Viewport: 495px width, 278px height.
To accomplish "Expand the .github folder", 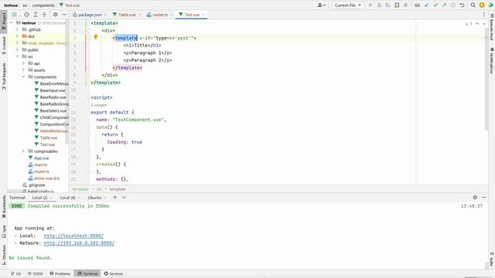I will point(17,29).
